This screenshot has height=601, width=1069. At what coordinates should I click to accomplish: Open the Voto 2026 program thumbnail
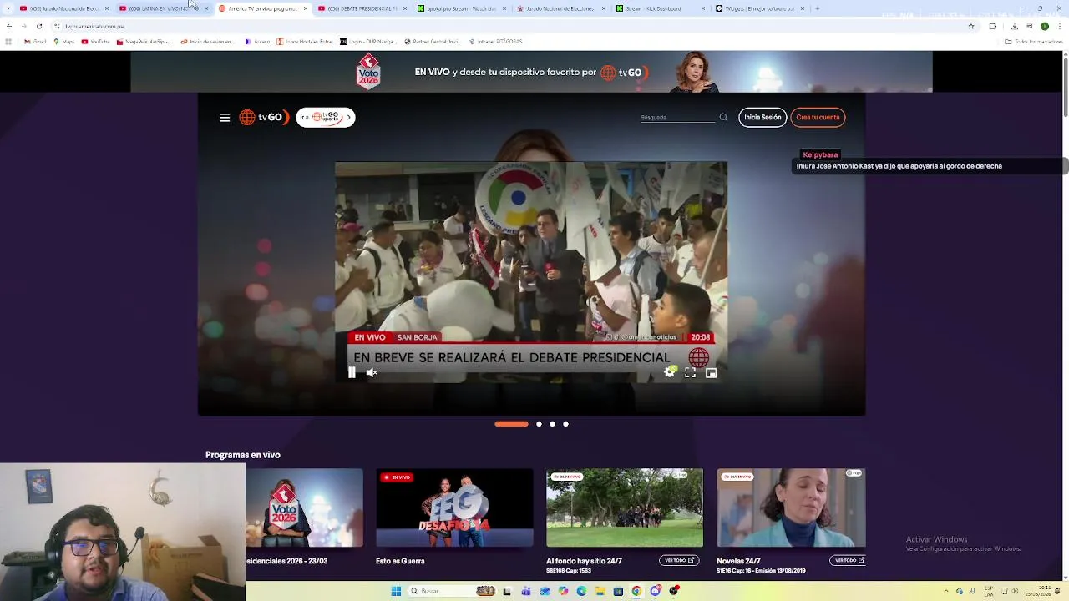coord(305,508)
